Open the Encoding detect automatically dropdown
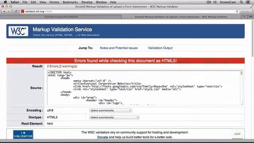Screen dimensions: 254x143 tap(110, 110)
